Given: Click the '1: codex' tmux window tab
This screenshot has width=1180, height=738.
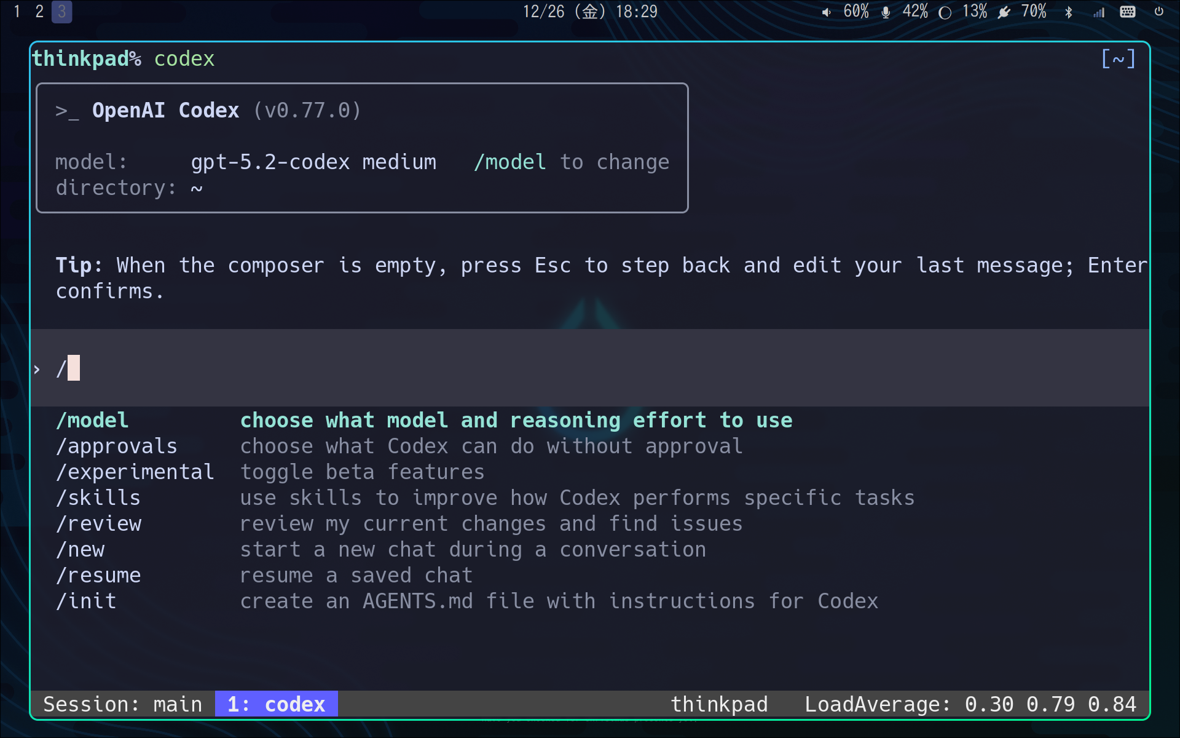Looking at the screenshot, I should tap(276, 704).
